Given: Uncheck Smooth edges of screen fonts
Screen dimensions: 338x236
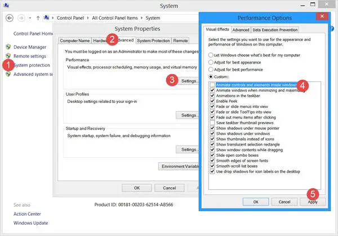Looking at the screenshot, I should click(212, 161).
